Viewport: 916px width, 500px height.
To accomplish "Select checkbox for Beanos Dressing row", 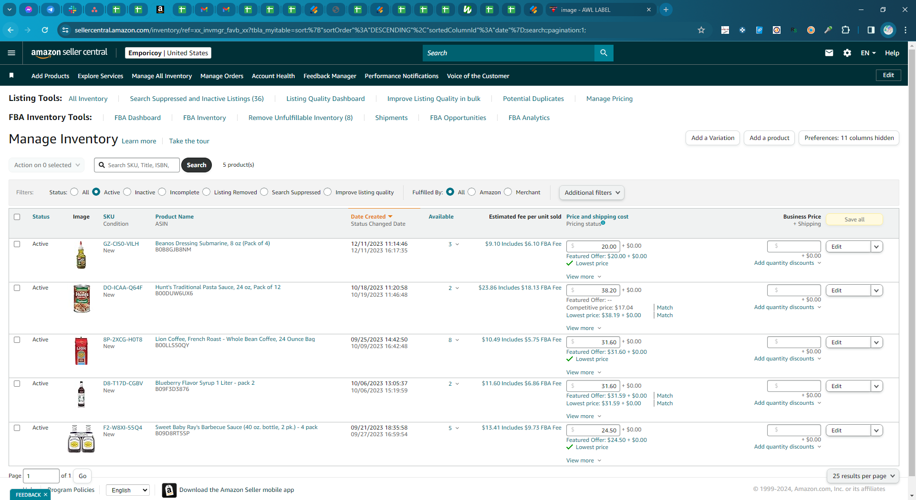I will click(x=17, y=244).
